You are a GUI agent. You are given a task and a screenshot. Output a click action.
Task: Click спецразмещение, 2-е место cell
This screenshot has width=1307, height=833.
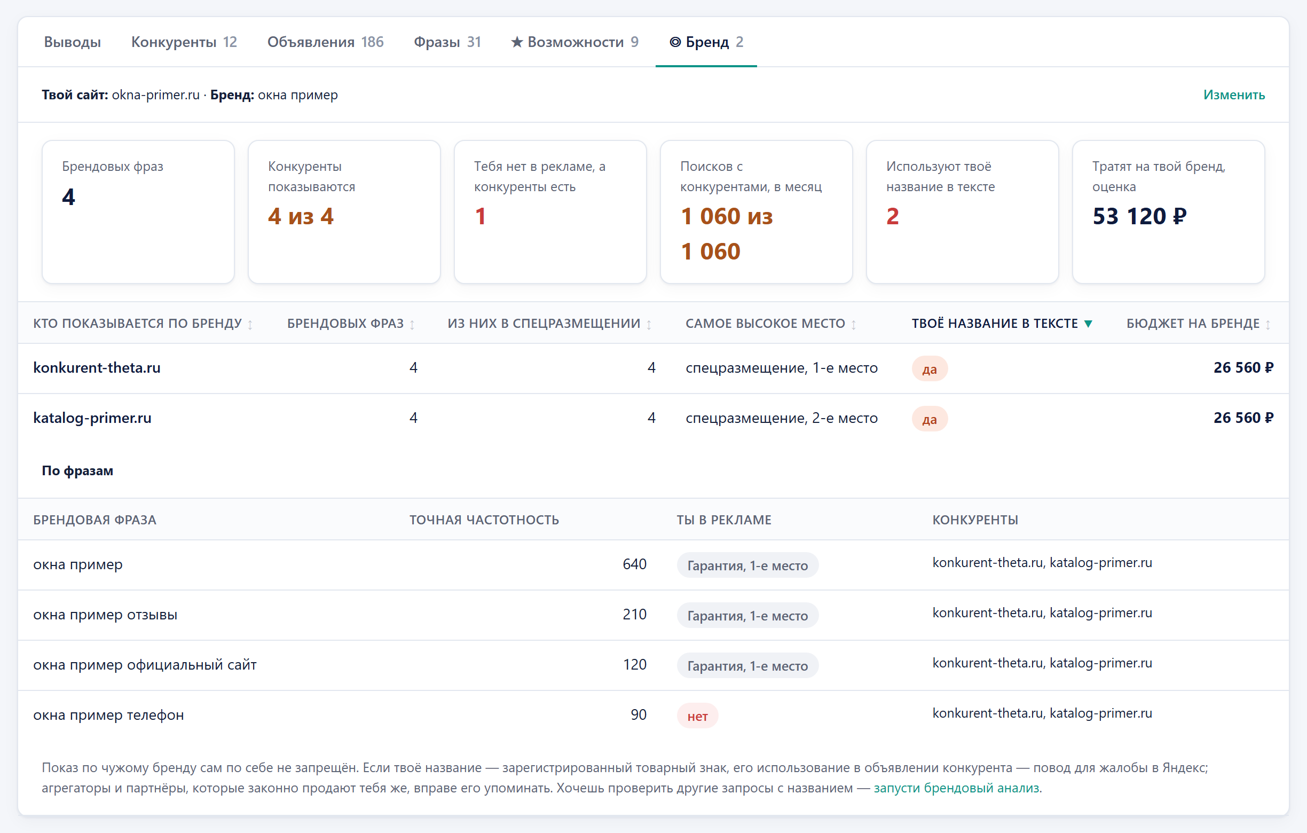(782, 418)
